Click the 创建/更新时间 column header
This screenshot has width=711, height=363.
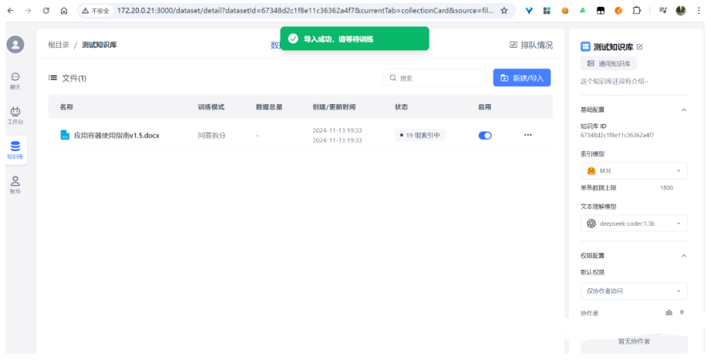pyautogui.click(x=334, y=107)
